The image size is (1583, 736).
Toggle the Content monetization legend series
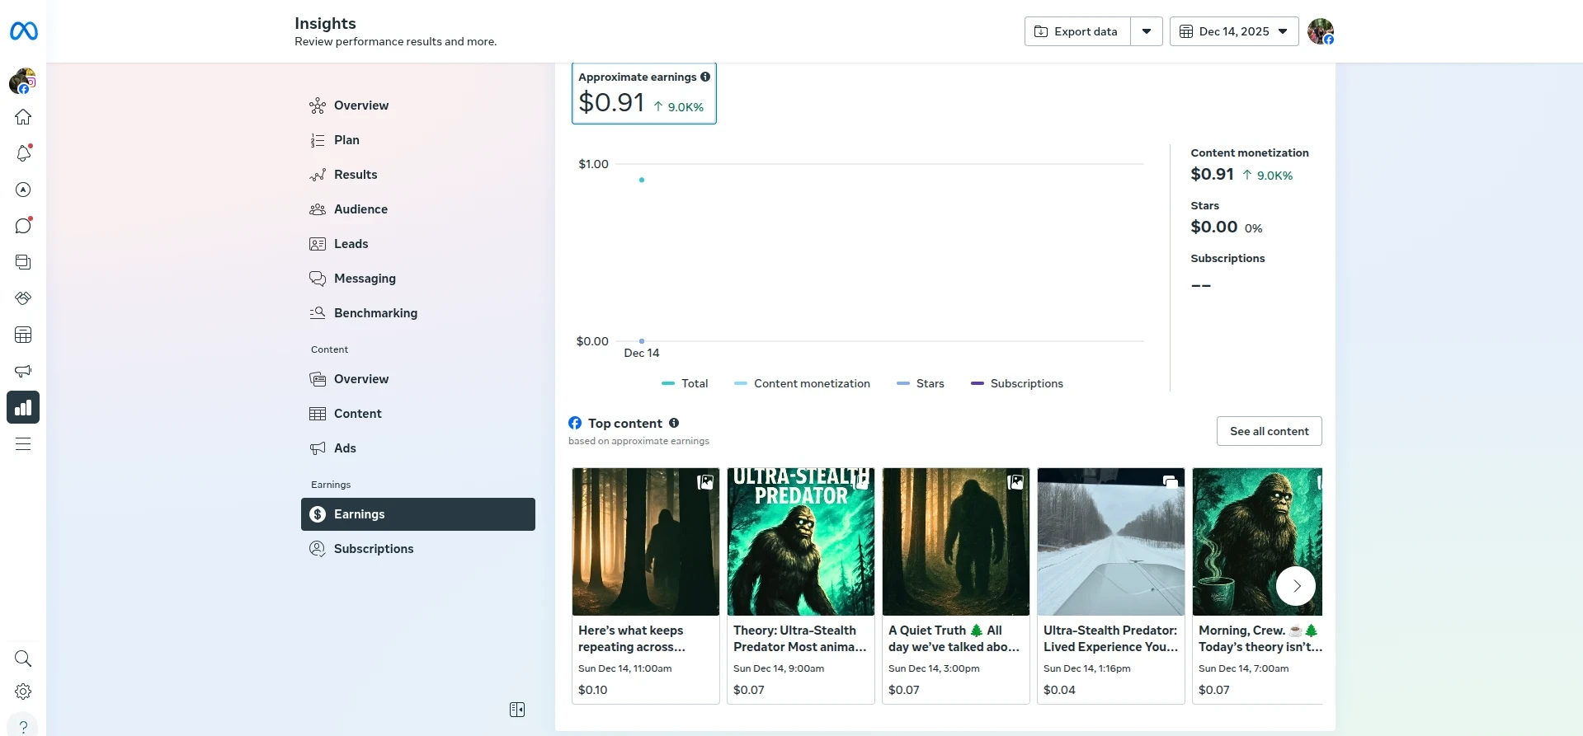[802, 383]
